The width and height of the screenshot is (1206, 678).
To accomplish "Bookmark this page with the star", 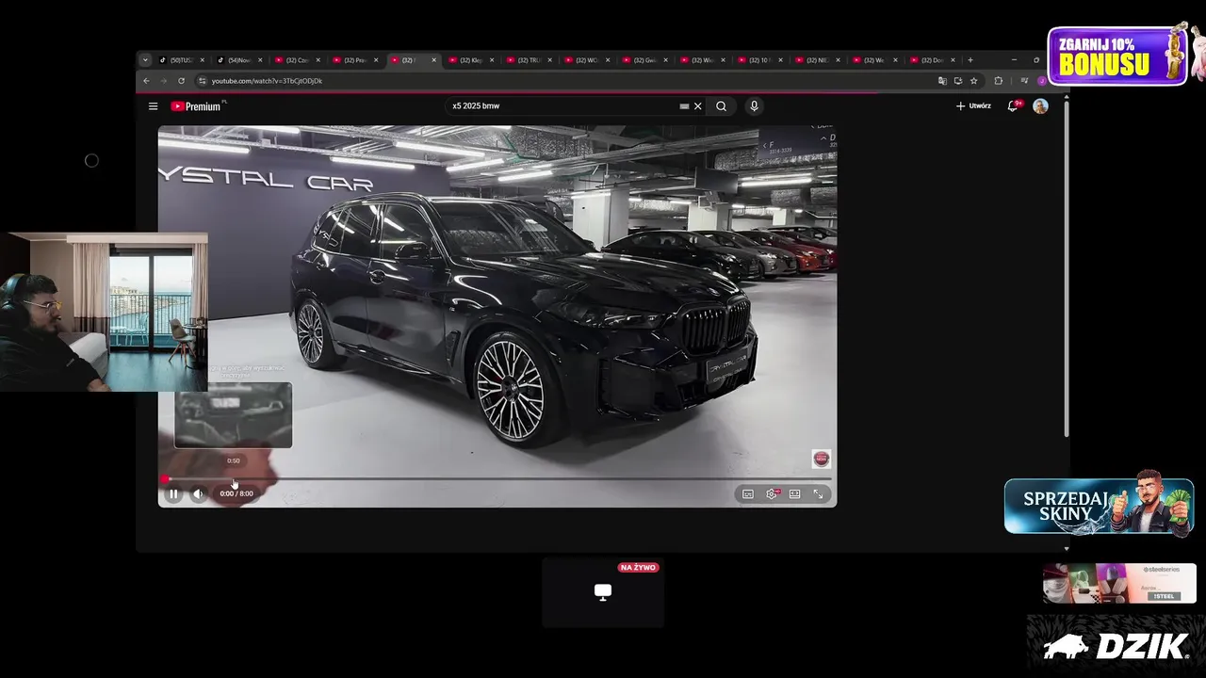I will 974,81.
